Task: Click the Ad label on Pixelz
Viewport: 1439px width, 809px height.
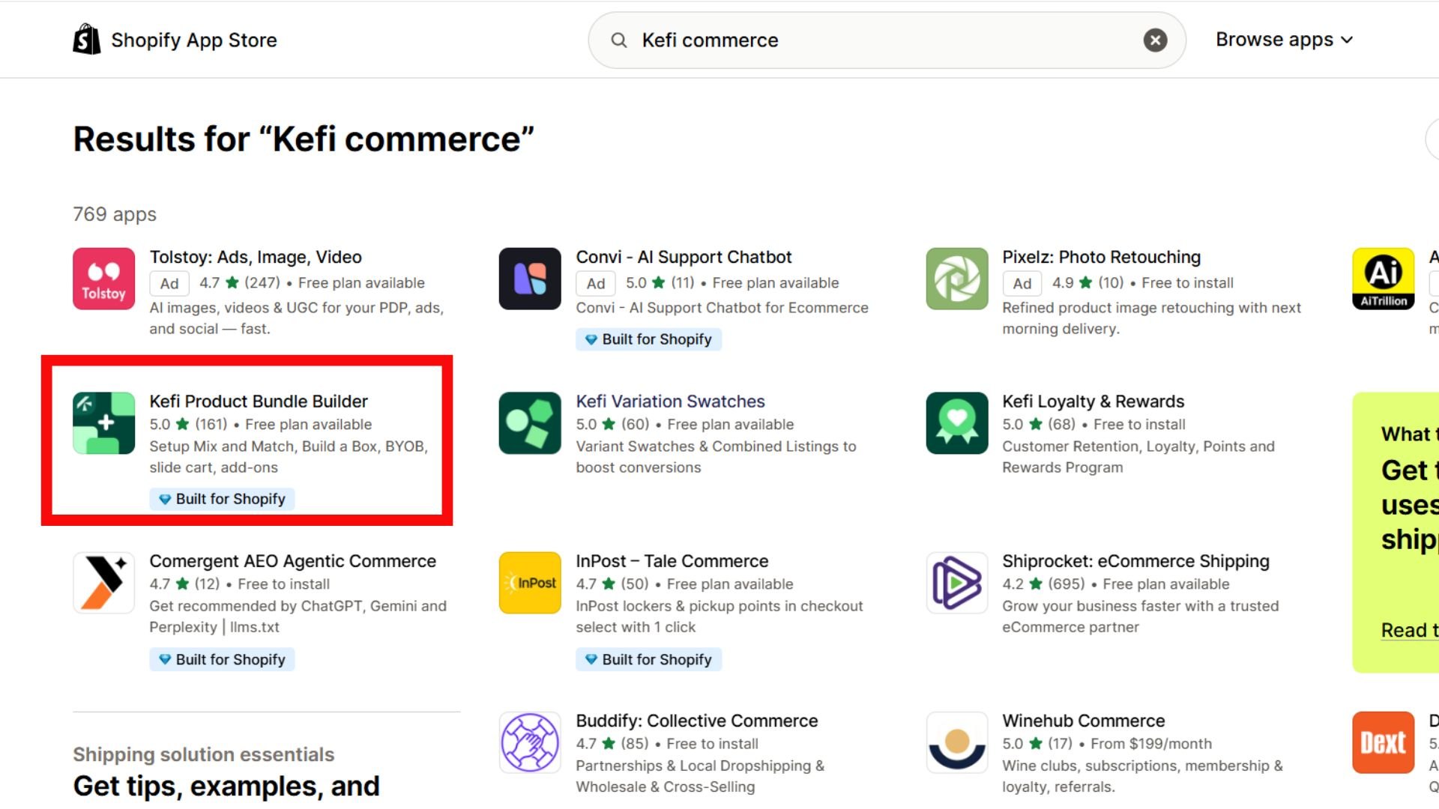Action: click(x=1022, y=283)
